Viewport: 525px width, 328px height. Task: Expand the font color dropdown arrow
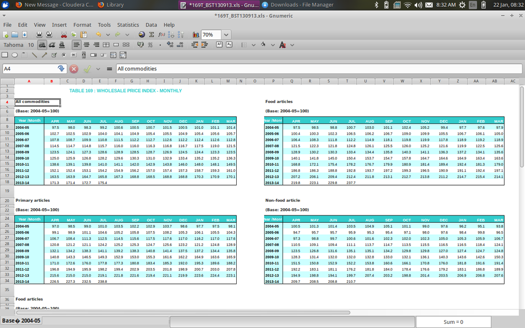292,45
